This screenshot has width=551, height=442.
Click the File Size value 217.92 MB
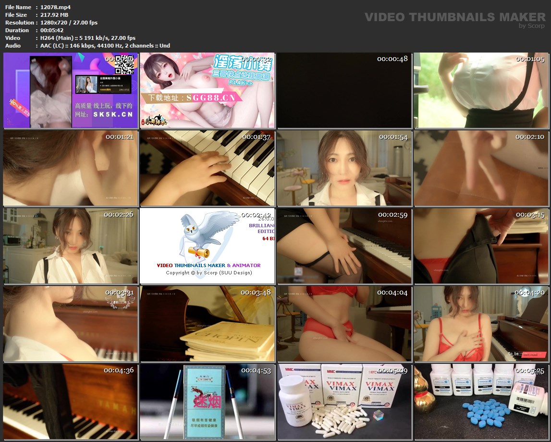pos(55,15)
